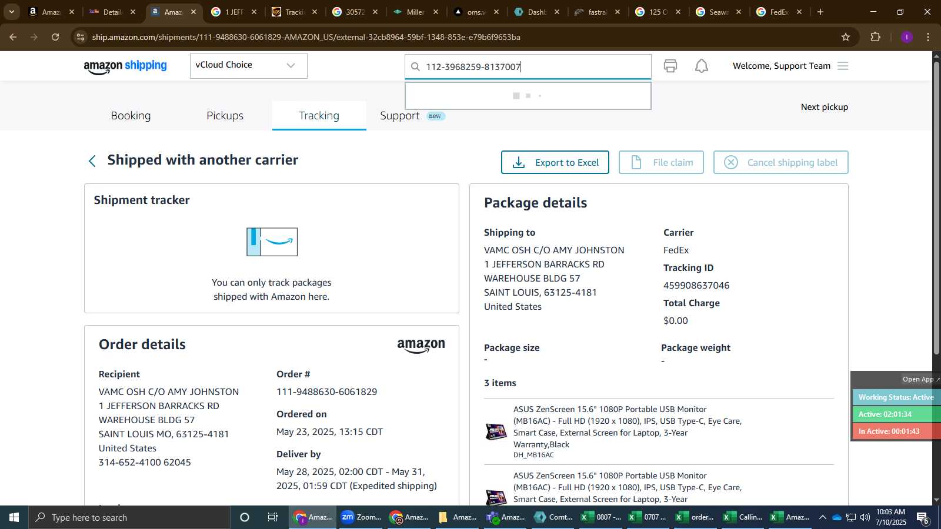Navigate back in the browser
Viewport: 941px width, 529px height.
[x=13, y=37]
